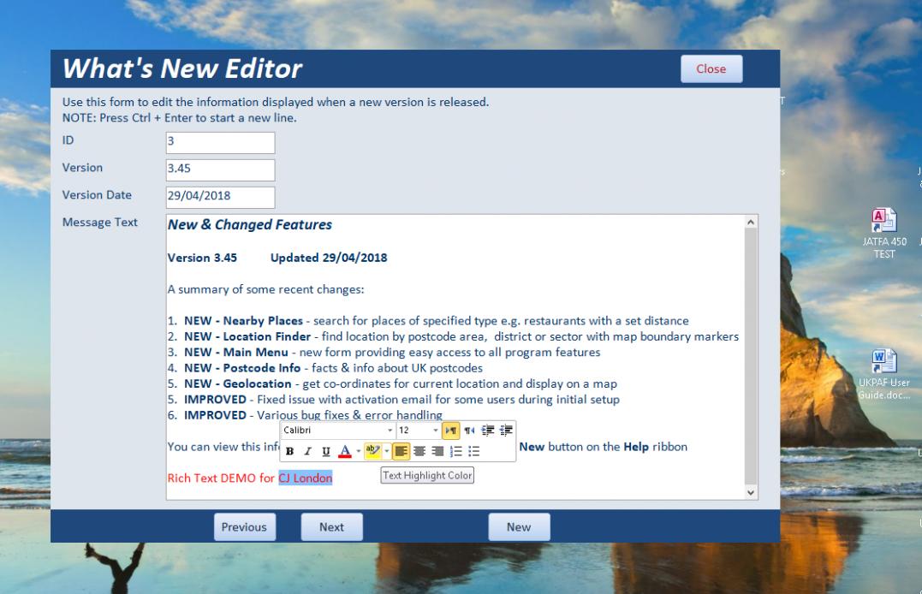
Task: Align text right in mini toolbar
Action: tap(437, 451)
